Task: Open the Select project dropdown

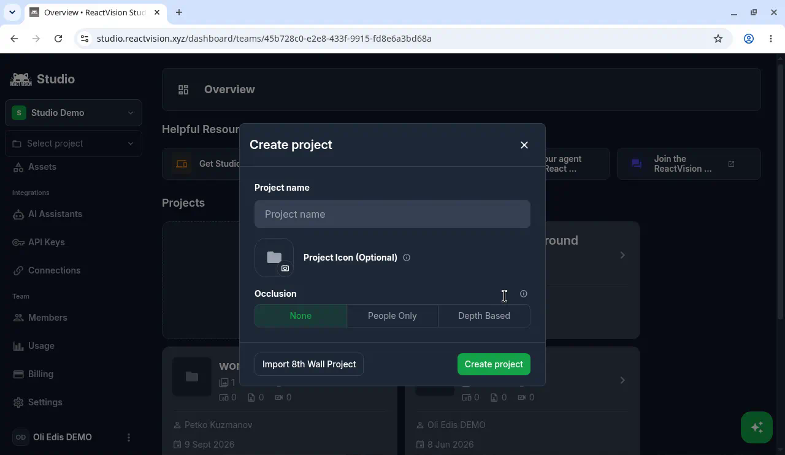Action: [74, 143]
